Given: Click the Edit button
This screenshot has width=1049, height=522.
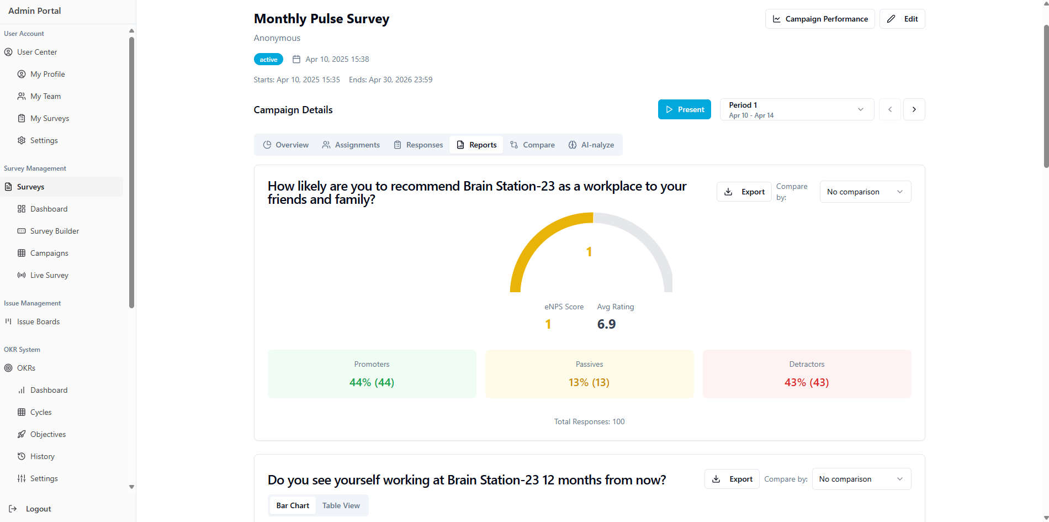Looking at the screenshot, I should (902, 19).
